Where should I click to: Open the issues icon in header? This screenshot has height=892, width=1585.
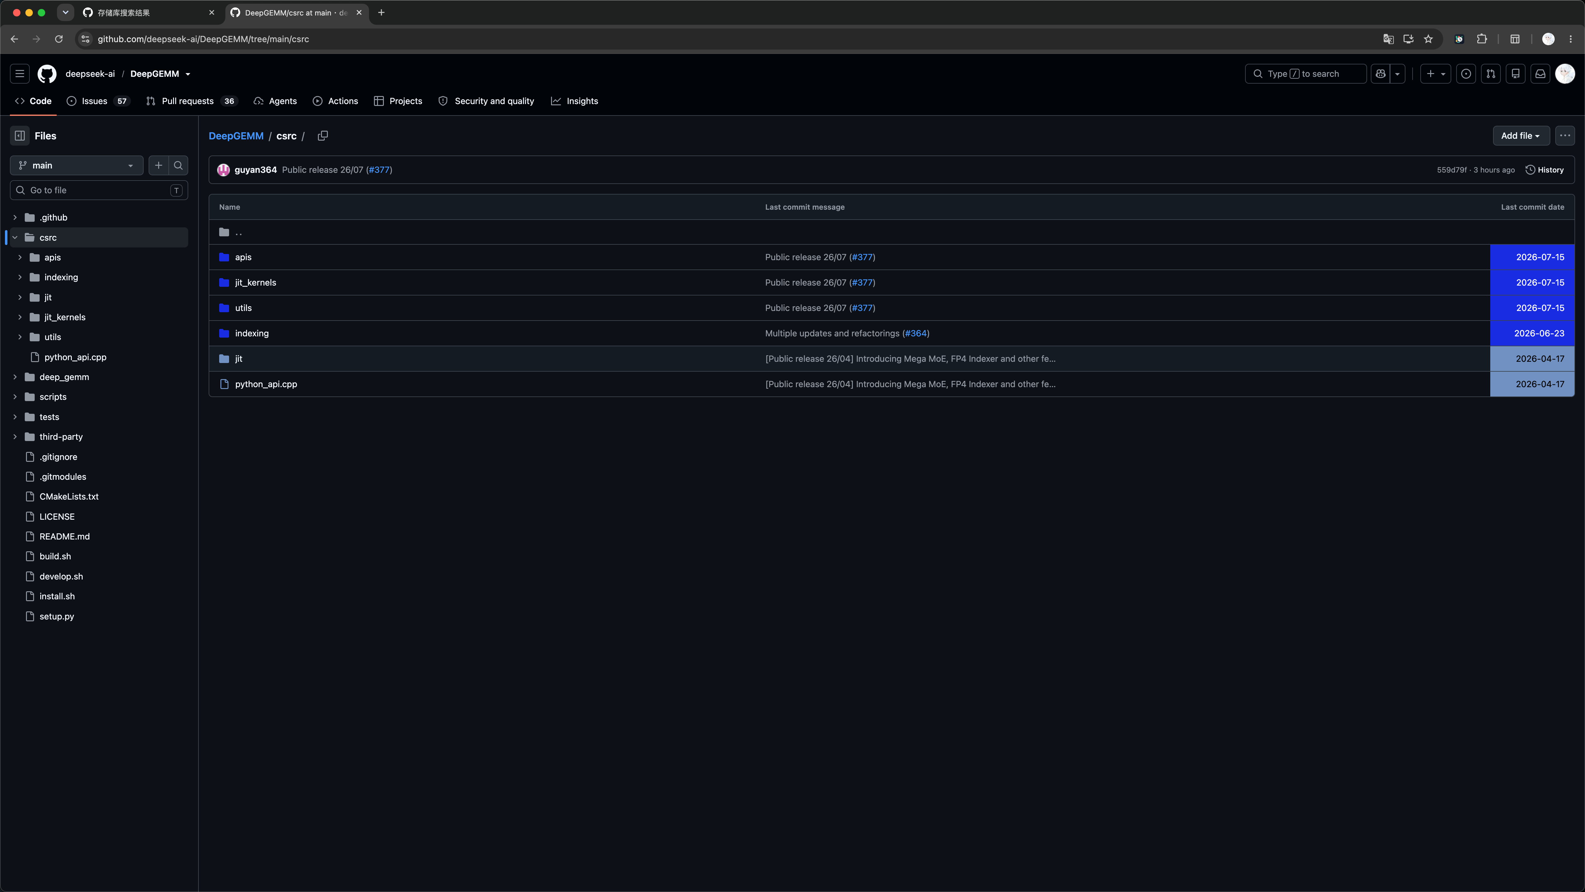click(x=1466, y=74)
